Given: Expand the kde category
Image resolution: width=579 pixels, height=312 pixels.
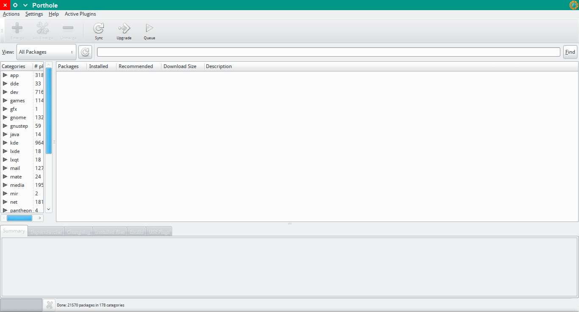Looking at the screenshot, I should [5, 142].
